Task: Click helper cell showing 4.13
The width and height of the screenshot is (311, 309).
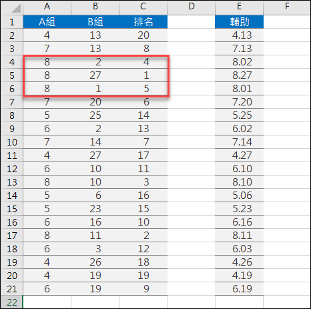Action: point(240,35)
